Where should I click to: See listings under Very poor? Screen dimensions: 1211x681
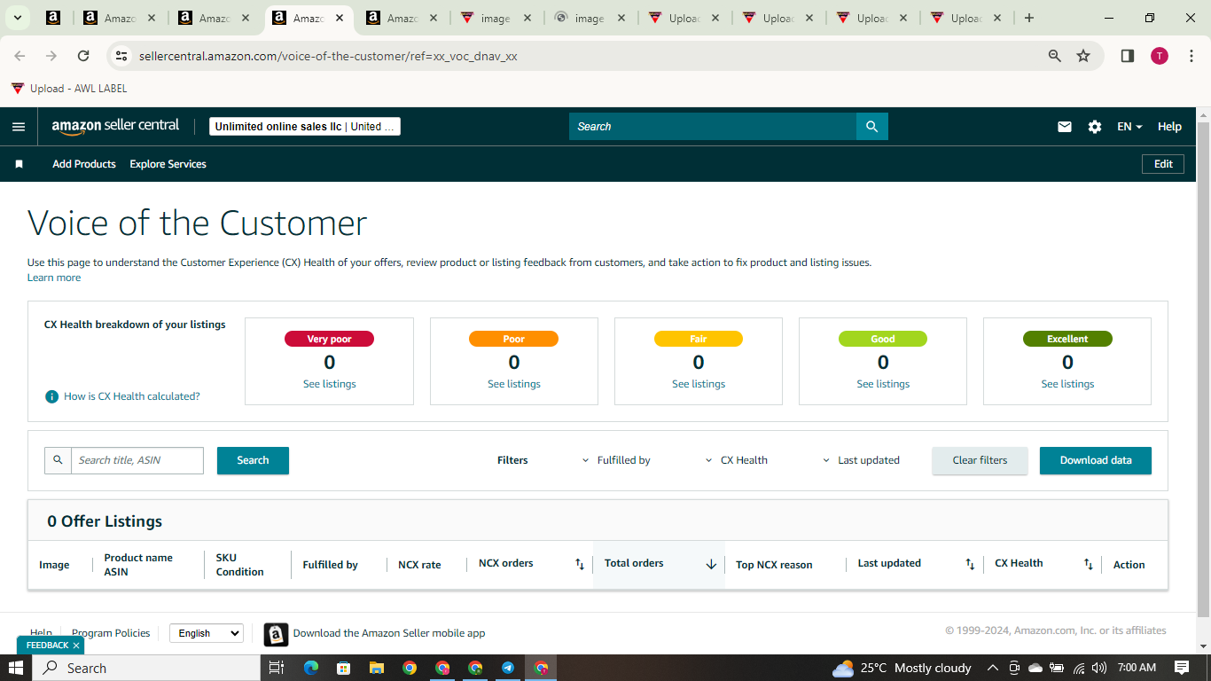(x=330, y=384)
